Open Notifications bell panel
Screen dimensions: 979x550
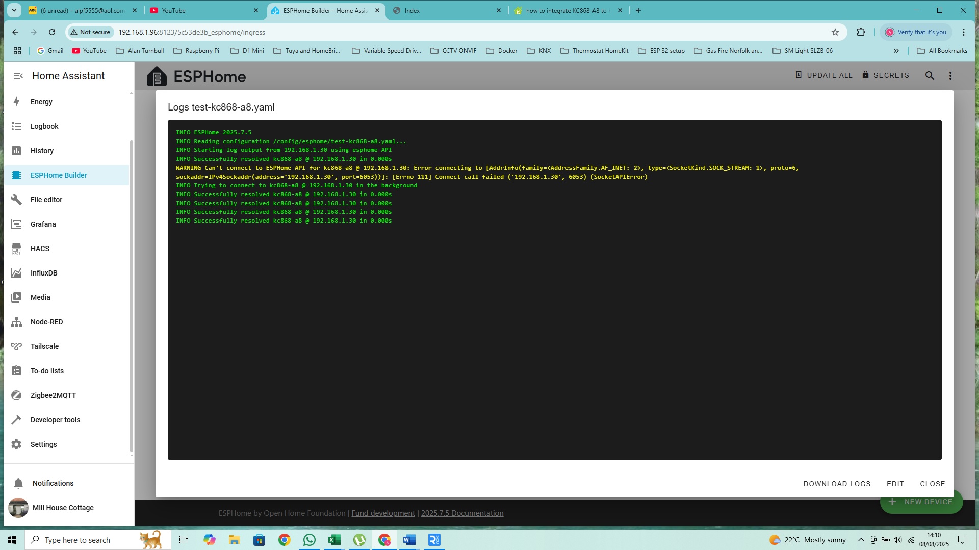[53, 483]
